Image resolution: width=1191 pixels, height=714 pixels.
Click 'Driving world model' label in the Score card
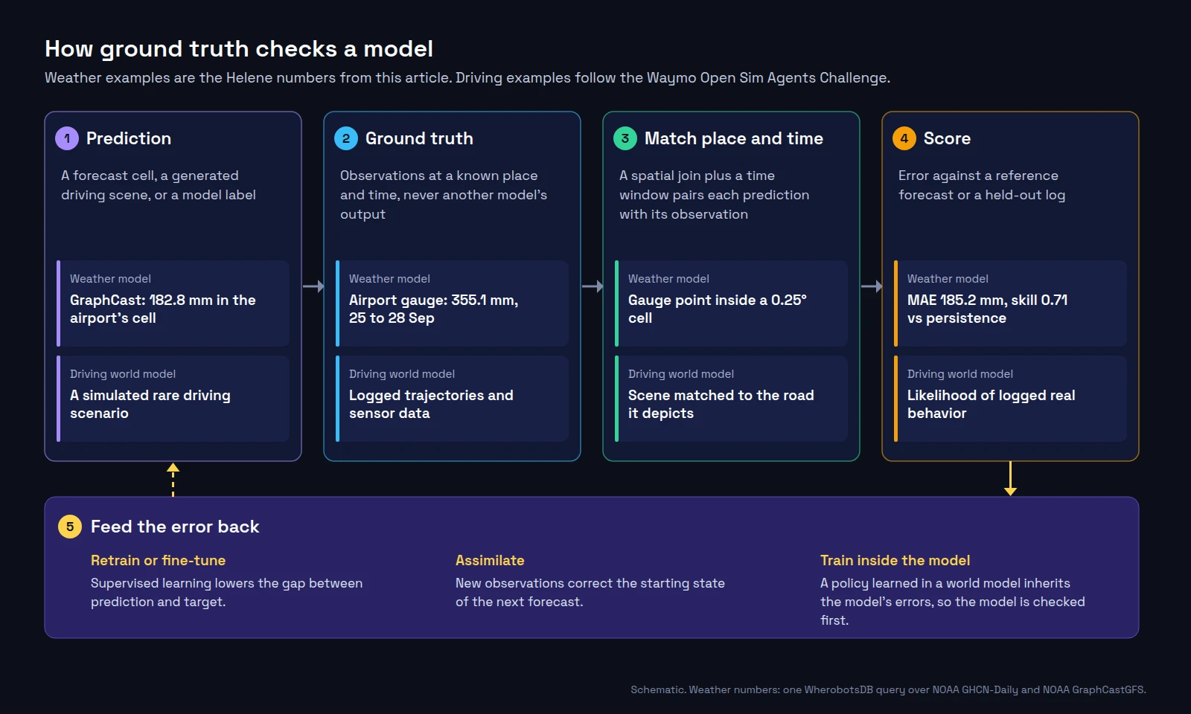960,374
